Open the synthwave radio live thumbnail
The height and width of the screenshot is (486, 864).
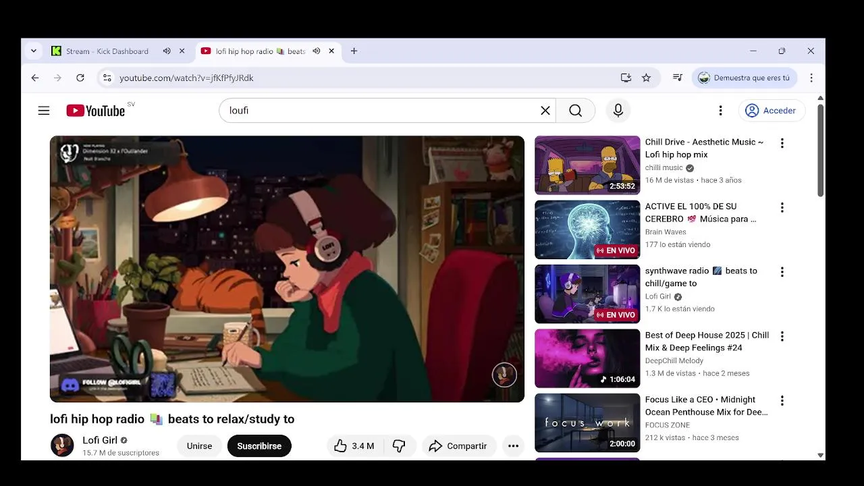tap(587, 294)
